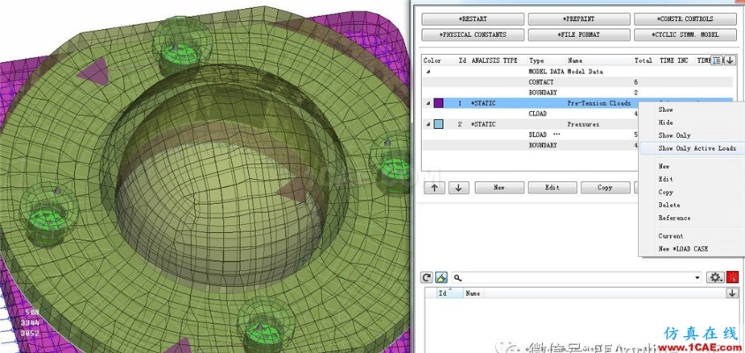This screenshot has width=745, height=353.
Task: Click the Edit button below the table
Action: (x=551, y=187)
